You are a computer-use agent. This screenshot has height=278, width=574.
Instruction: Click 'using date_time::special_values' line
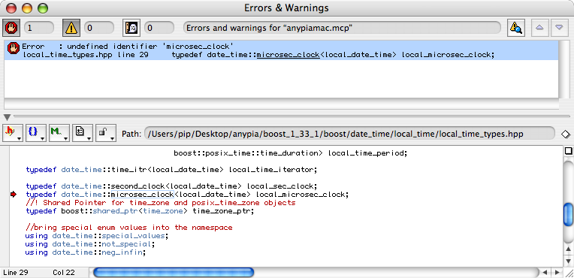point(97,236)
